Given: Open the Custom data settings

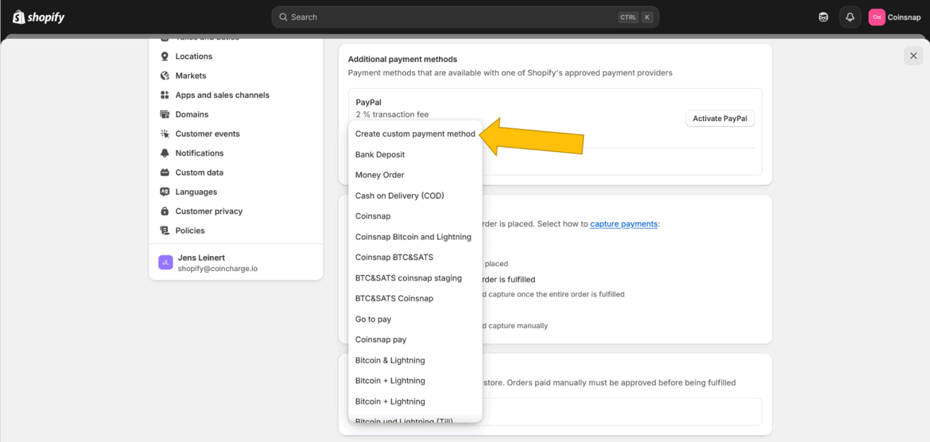Looking at the screenshot, I should click(199, 172).
